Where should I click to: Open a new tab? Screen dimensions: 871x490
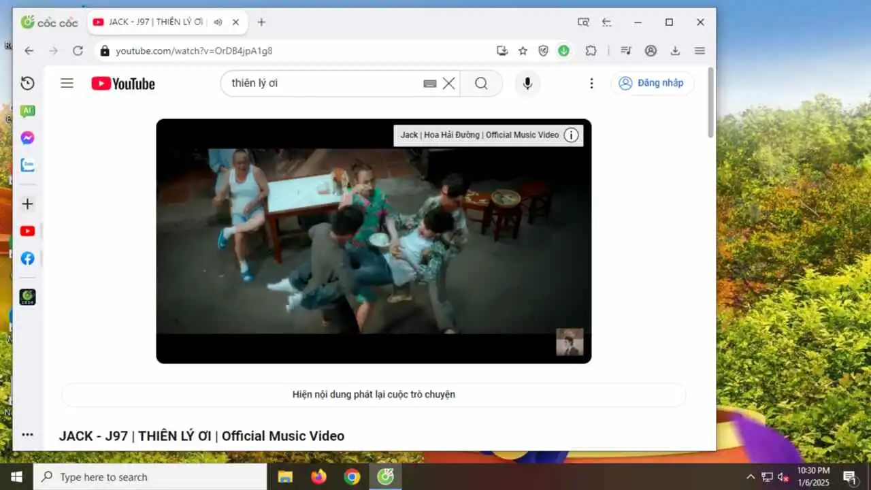click(x=261, y=22)
